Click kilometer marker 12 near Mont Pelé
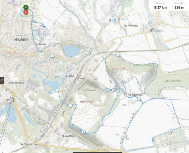The image size is (189, 153). click(70, 106)
